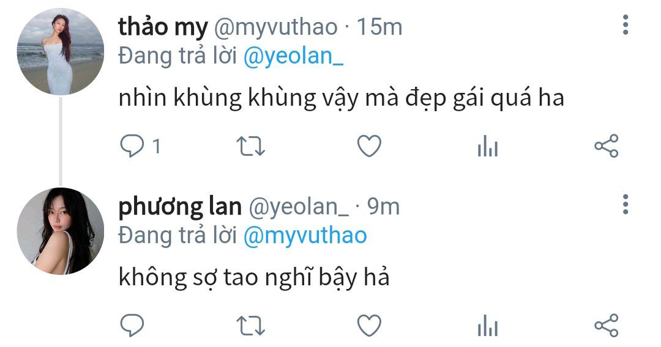Open phương lan display name

click(180, 207)
